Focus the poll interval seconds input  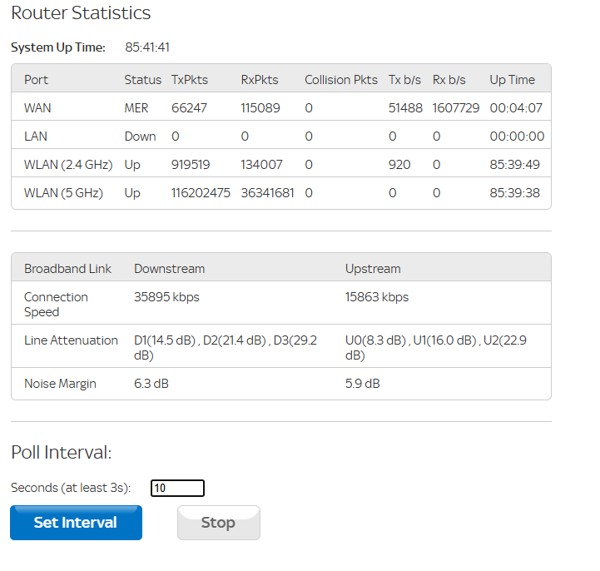(177, 489)
